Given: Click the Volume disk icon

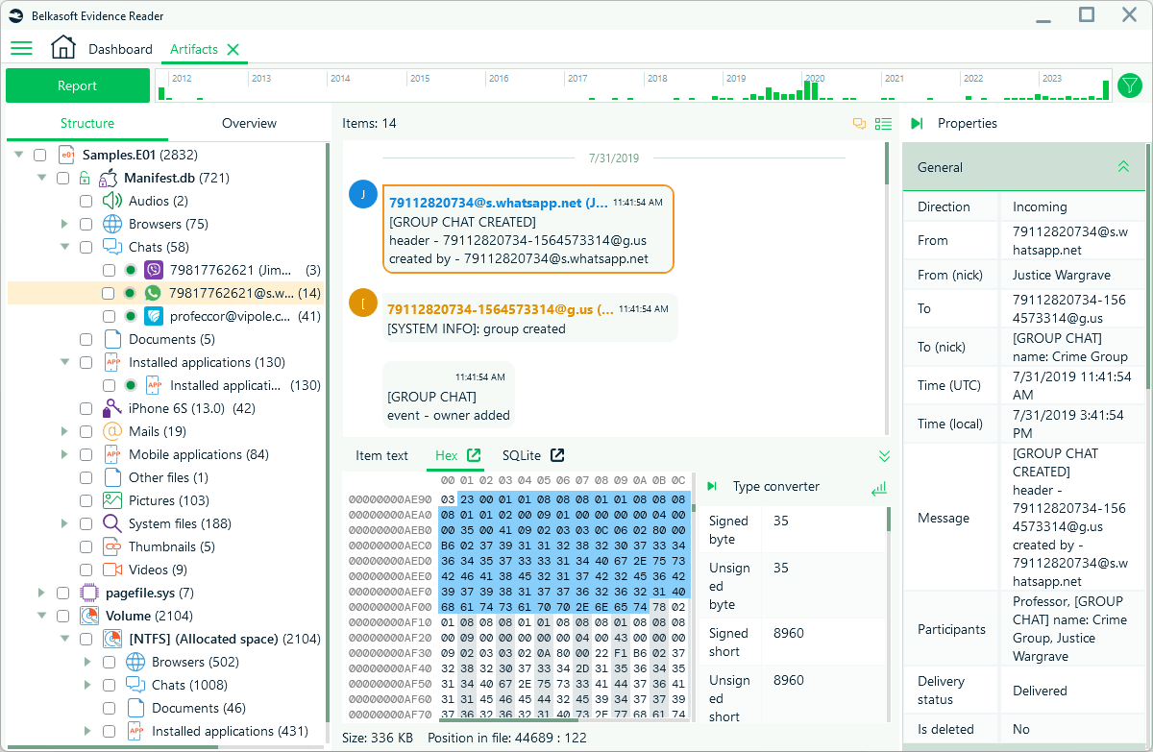Looking at the screenshot, I should (x=89, y=616).
